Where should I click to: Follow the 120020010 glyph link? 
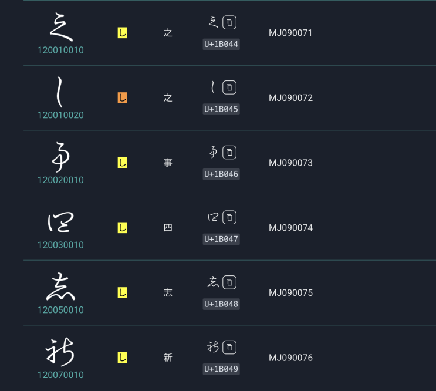click(x=60, y=180)
